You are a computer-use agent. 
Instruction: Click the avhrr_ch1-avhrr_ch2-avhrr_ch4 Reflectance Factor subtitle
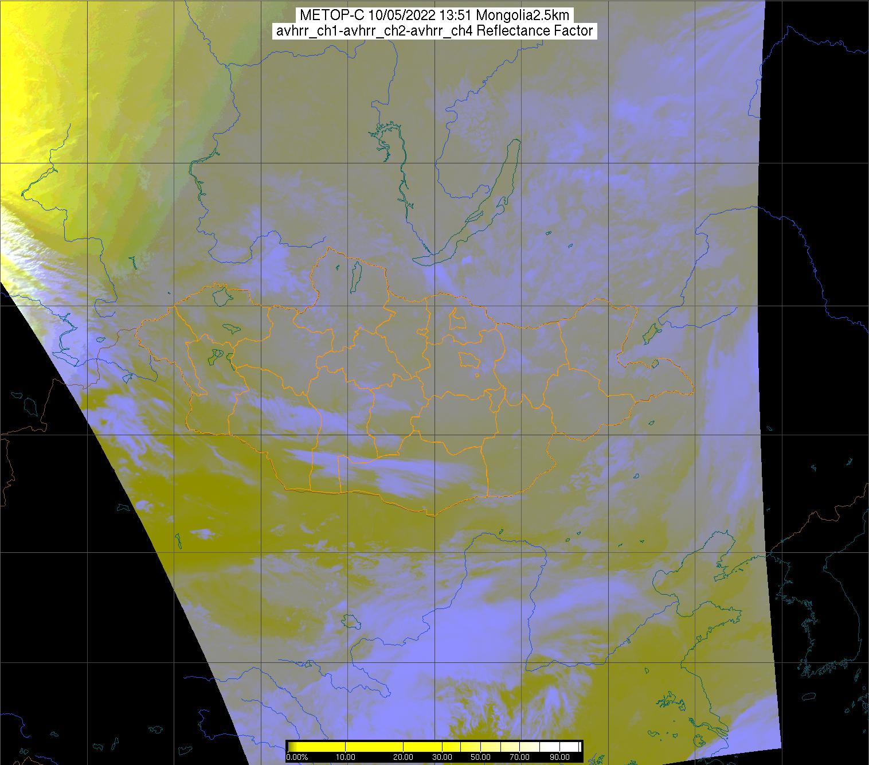click(434, 31)
